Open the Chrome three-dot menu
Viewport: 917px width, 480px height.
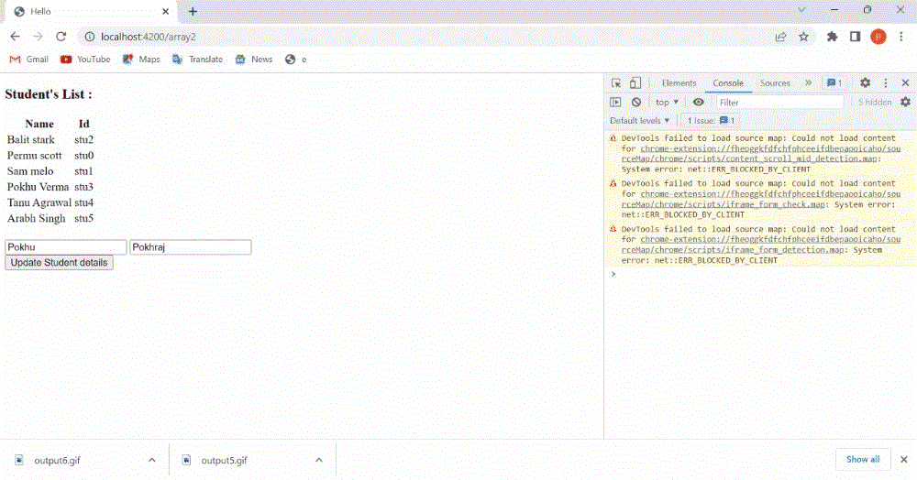click(901, 37)
